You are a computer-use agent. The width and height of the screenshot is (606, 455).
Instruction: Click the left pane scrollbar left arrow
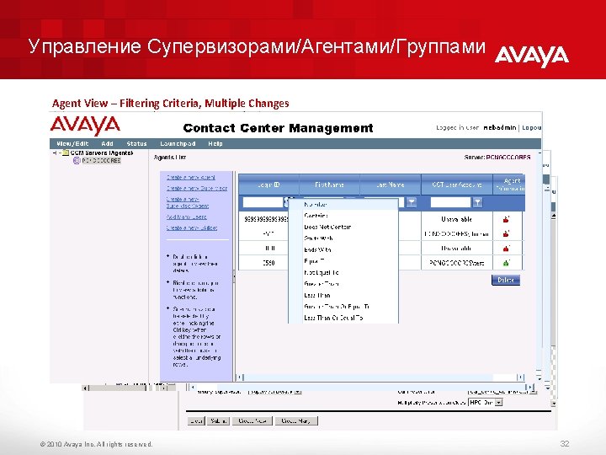86,388
